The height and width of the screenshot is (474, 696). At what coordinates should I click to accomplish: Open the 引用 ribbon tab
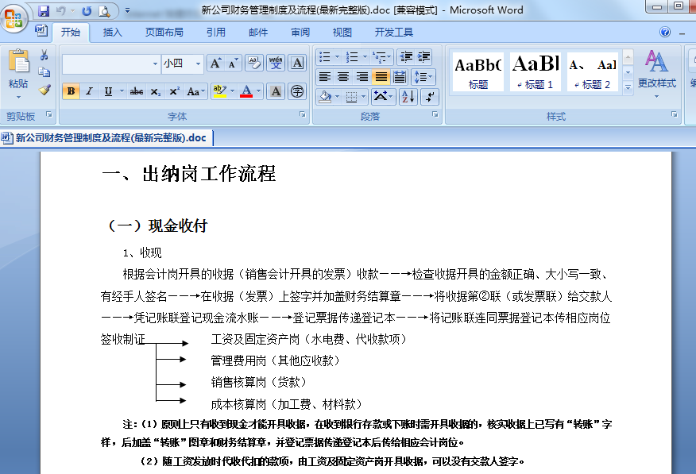coord(216,33)
